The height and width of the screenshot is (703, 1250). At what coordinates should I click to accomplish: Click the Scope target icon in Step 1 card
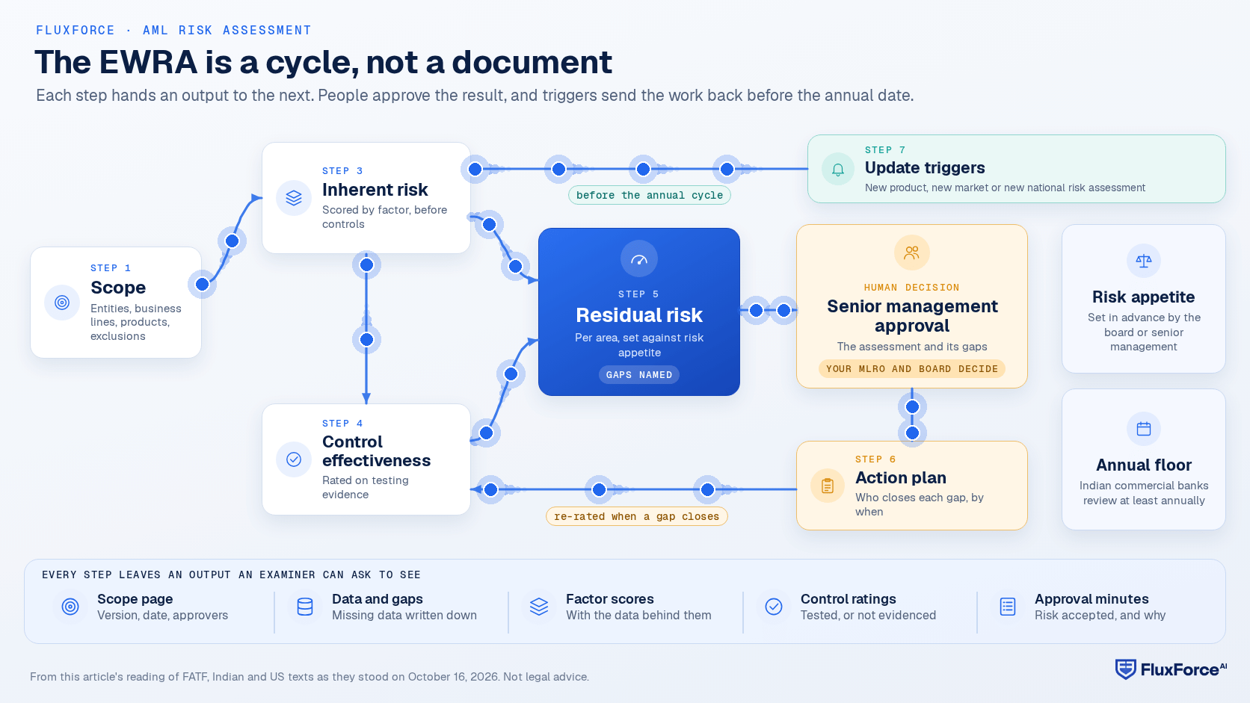pos(62,303)
